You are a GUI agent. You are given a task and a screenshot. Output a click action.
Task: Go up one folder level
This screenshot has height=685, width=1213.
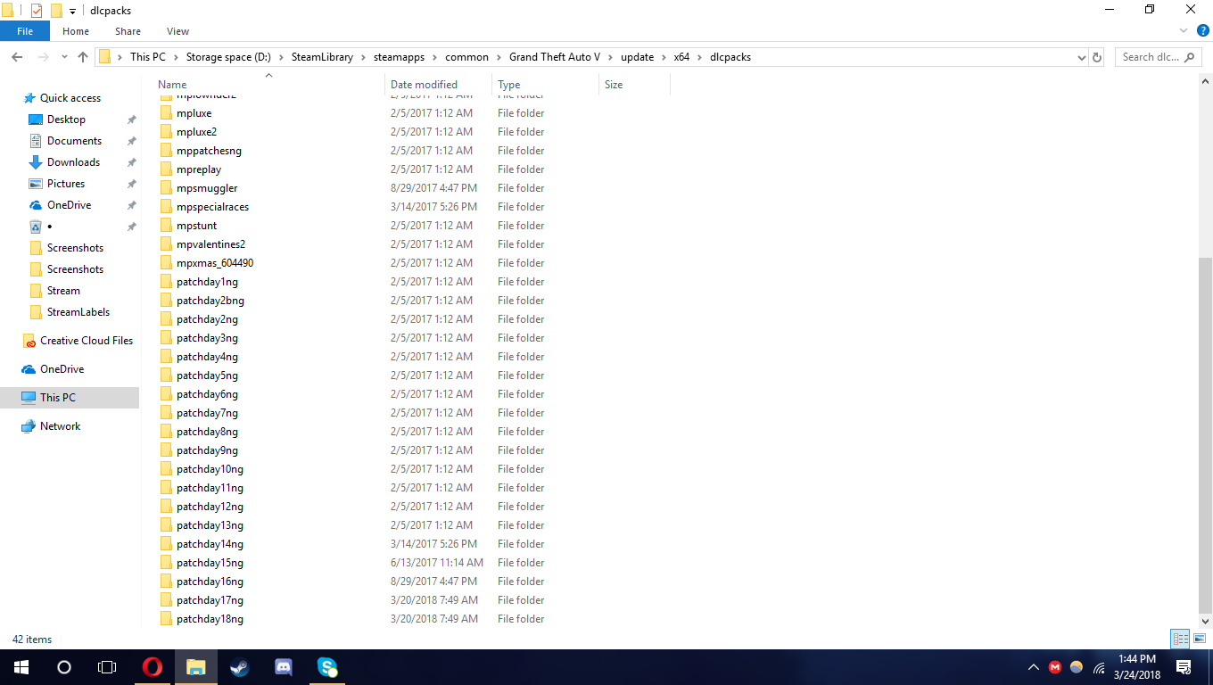[x=83, y=57]
